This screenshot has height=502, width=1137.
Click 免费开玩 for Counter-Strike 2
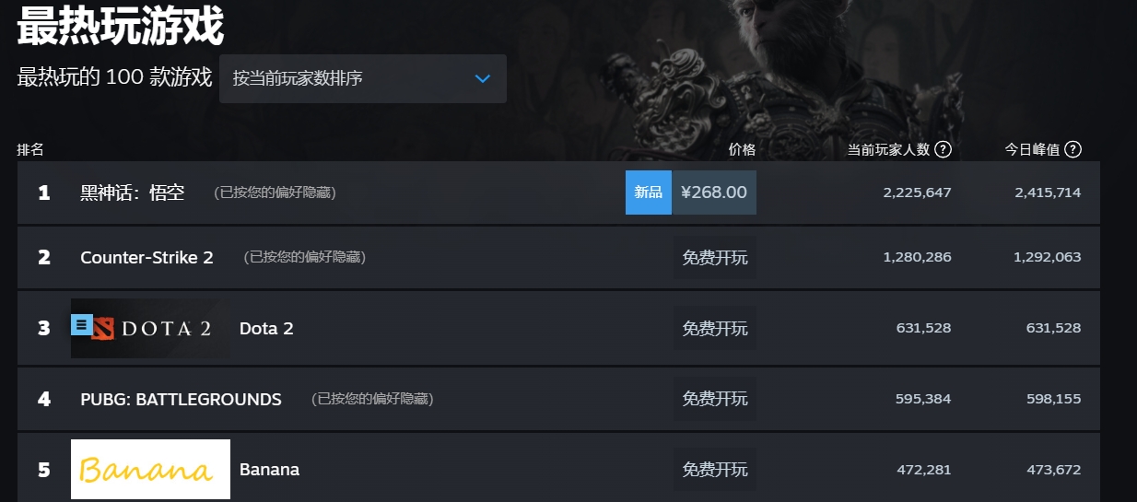pyautogui.click(x=715, y=258)
